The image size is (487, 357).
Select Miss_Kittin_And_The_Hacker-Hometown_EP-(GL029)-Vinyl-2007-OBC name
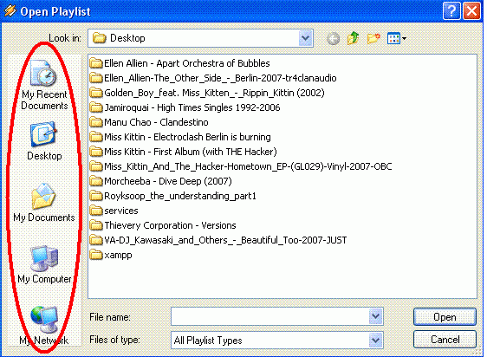[248, 166]
